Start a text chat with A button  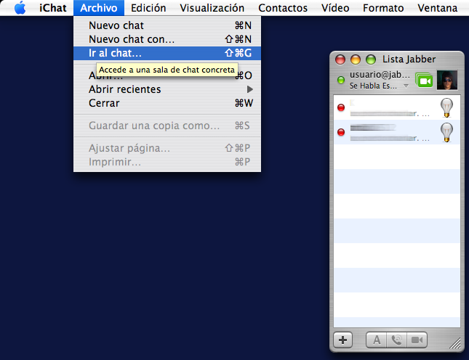(x=376, y=340)
